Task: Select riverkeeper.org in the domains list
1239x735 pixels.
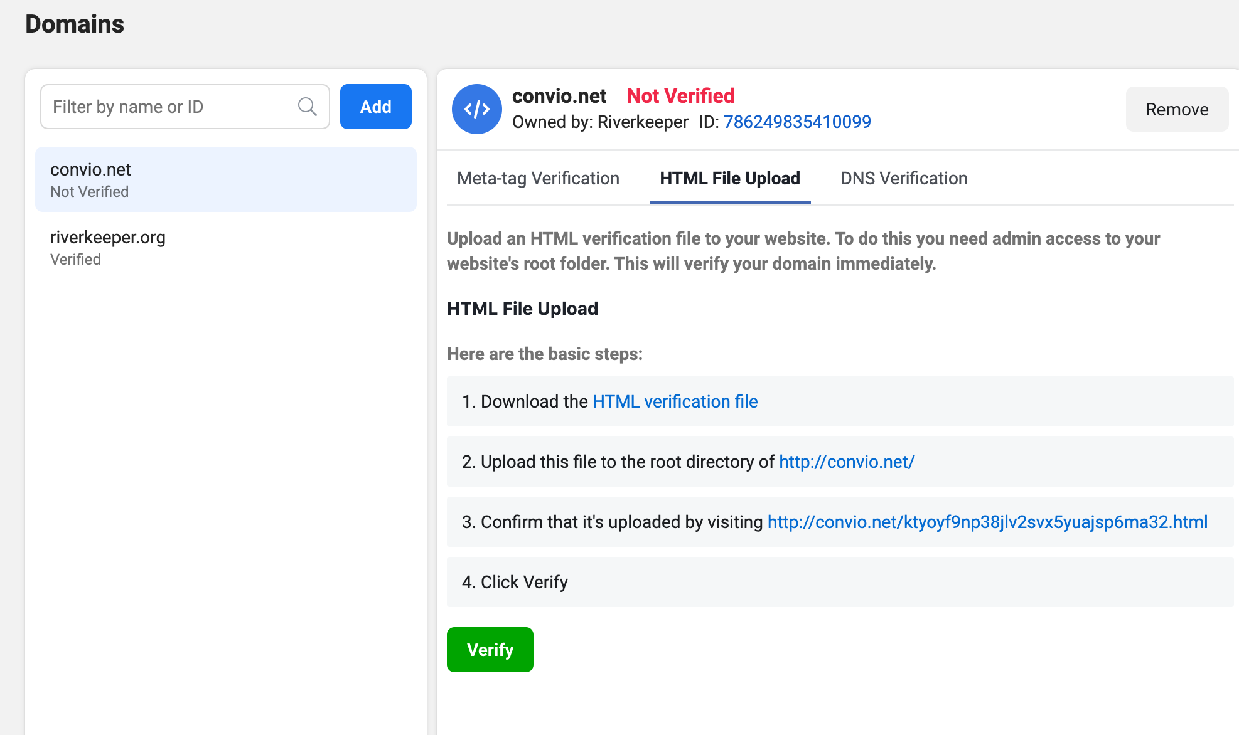Action: pyautogui.click(x=226, y=247)
